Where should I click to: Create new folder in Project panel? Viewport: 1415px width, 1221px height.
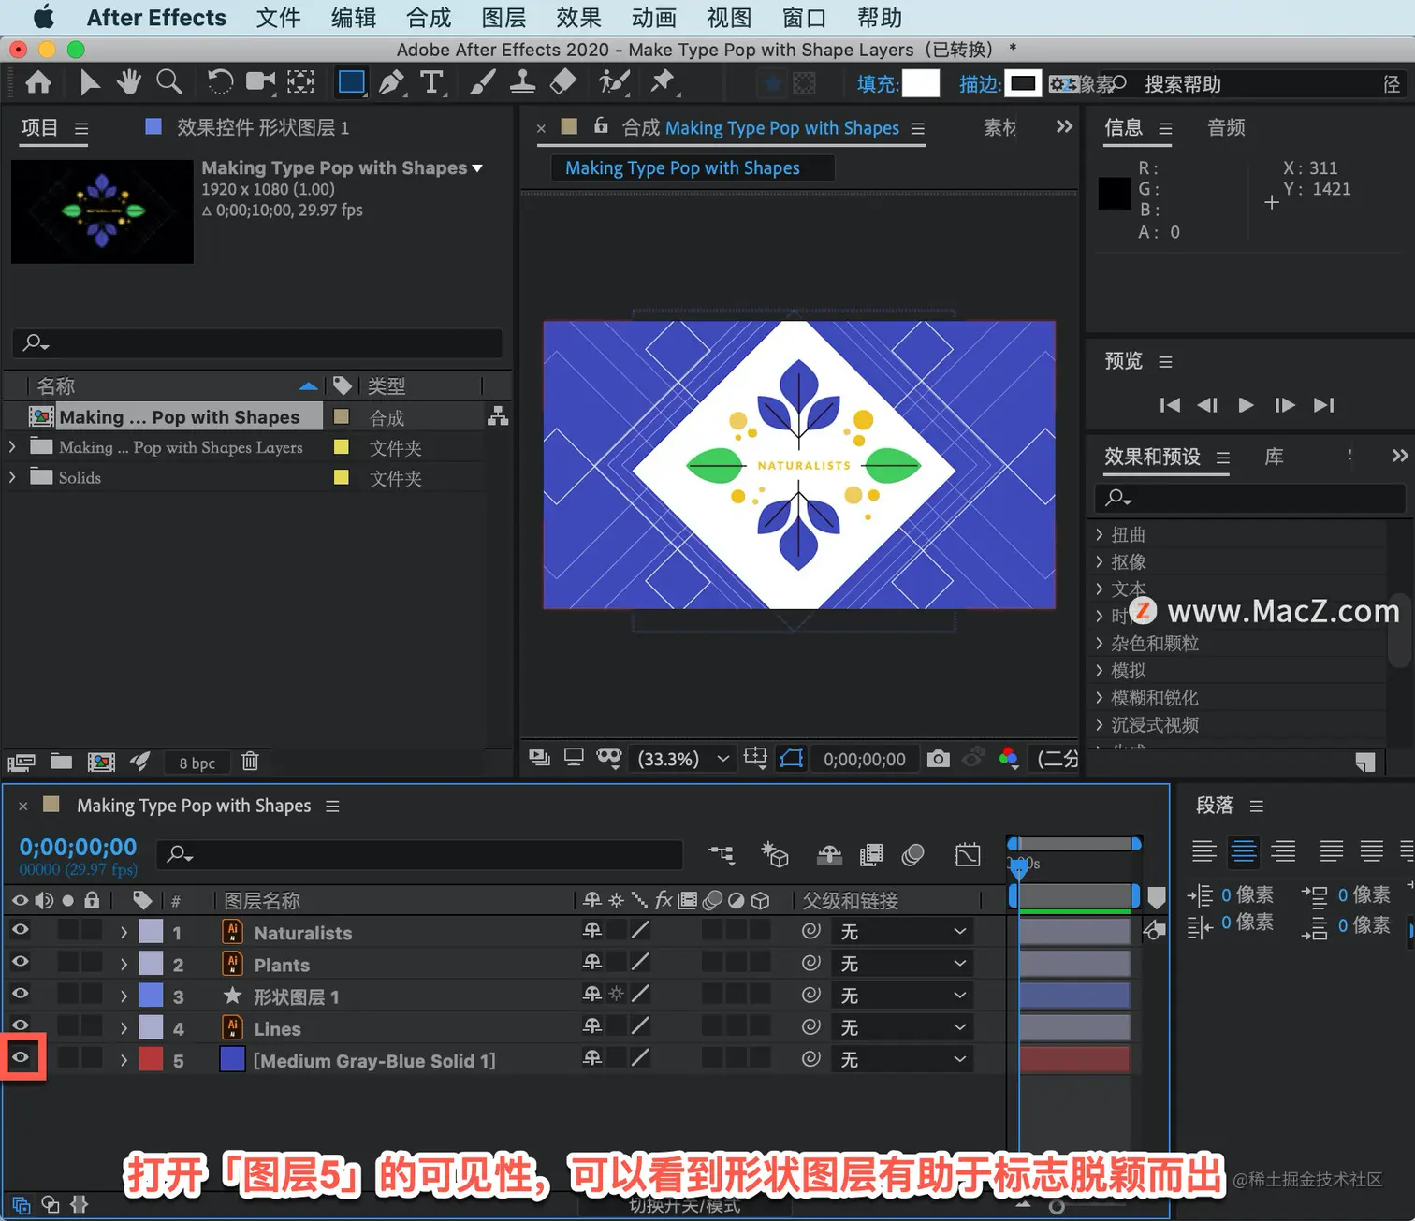(62, 762)
